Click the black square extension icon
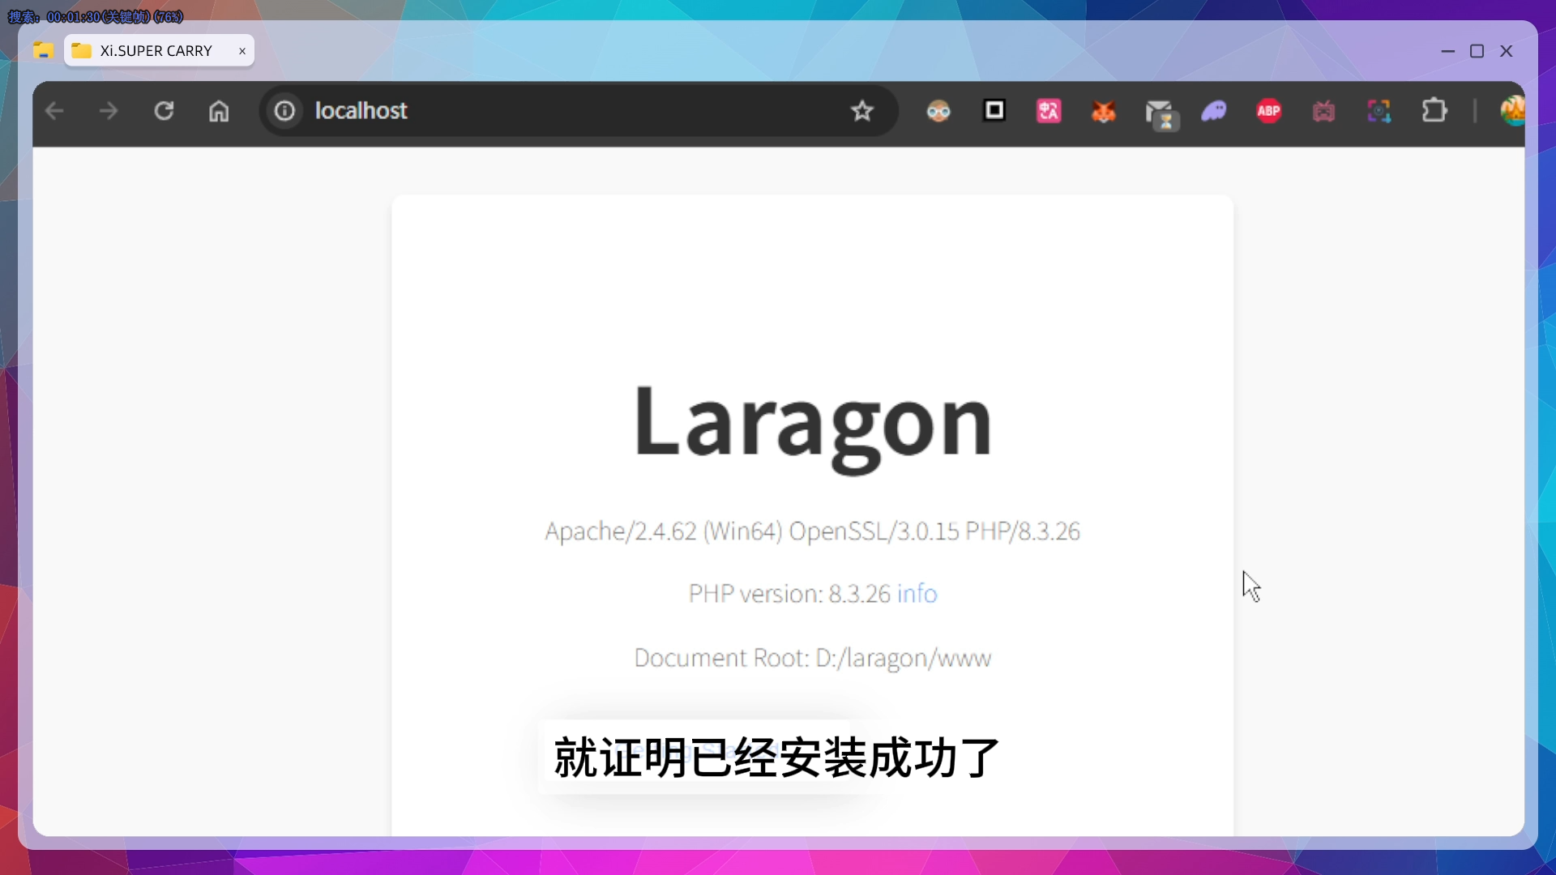Image resolution: width=1556 pixels, height=875 pixels. coord(994,110)
